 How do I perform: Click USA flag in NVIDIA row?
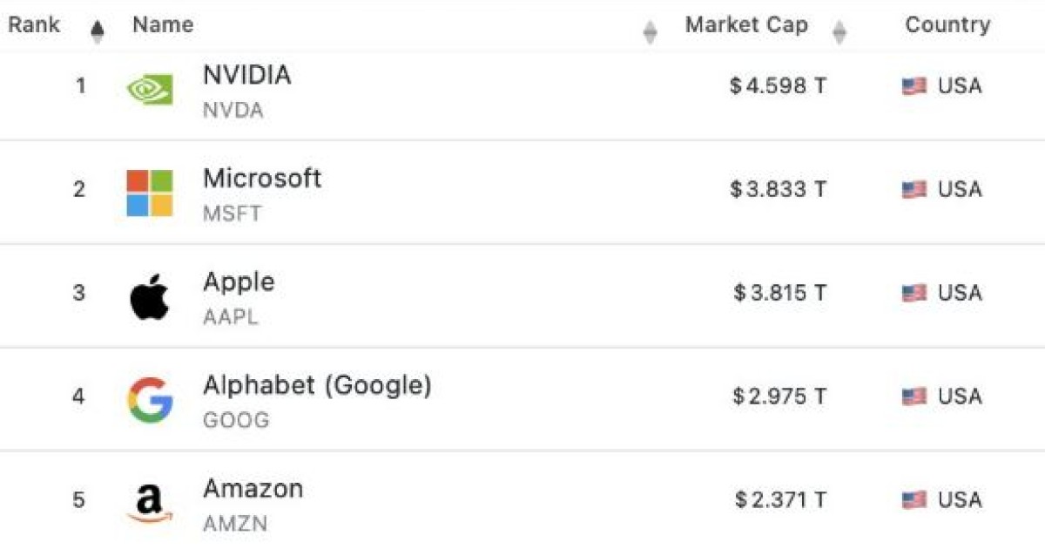(x=914, y=86)
